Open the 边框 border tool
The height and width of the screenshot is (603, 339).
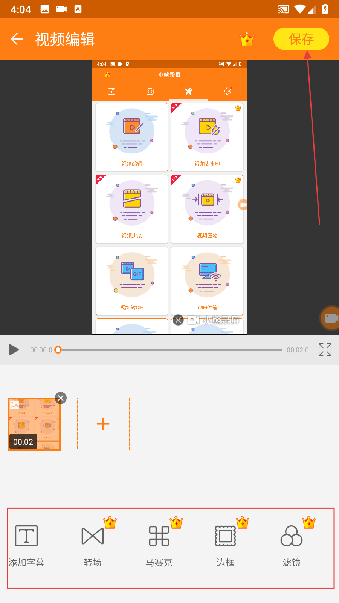pyautogui.click(x=225, y=546)
